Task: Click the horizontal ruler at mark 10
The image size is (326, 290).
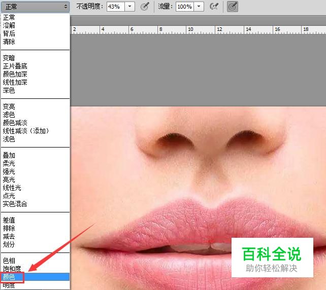Action: click(190, 29)
